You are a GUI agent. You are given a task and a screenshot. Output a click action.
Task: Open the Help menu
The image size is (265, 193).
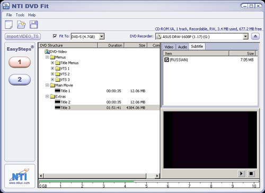pyautogui.click(x=32, y=15)
